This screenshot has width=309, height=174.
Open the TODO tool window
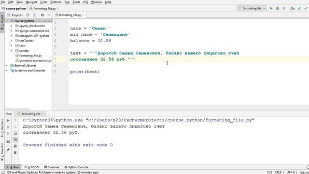pyautogui.click(x=31, y=167)
